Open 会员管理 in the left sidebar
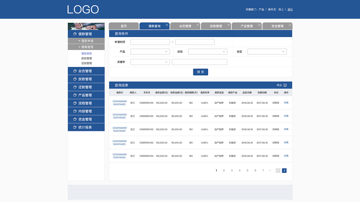The image size is (360, 202). coord(86,71)
